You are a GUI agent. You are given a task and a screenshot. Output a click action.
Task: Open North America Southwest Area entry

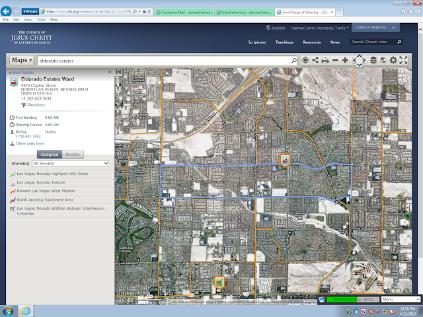click(x=45, y=199)
